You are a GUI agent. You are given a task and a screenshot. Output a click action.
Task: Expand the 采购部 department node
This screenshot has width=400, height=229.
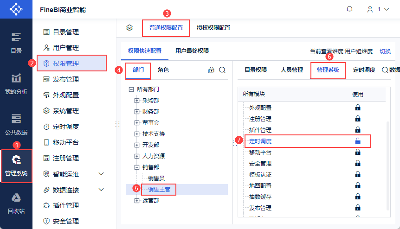[137, 100]
